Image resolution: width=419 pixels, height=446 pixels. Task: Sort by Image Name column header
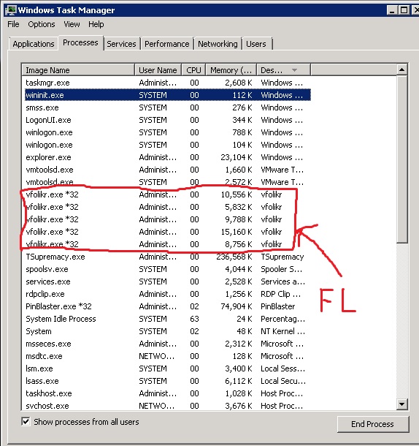click(x=78, y=70)
